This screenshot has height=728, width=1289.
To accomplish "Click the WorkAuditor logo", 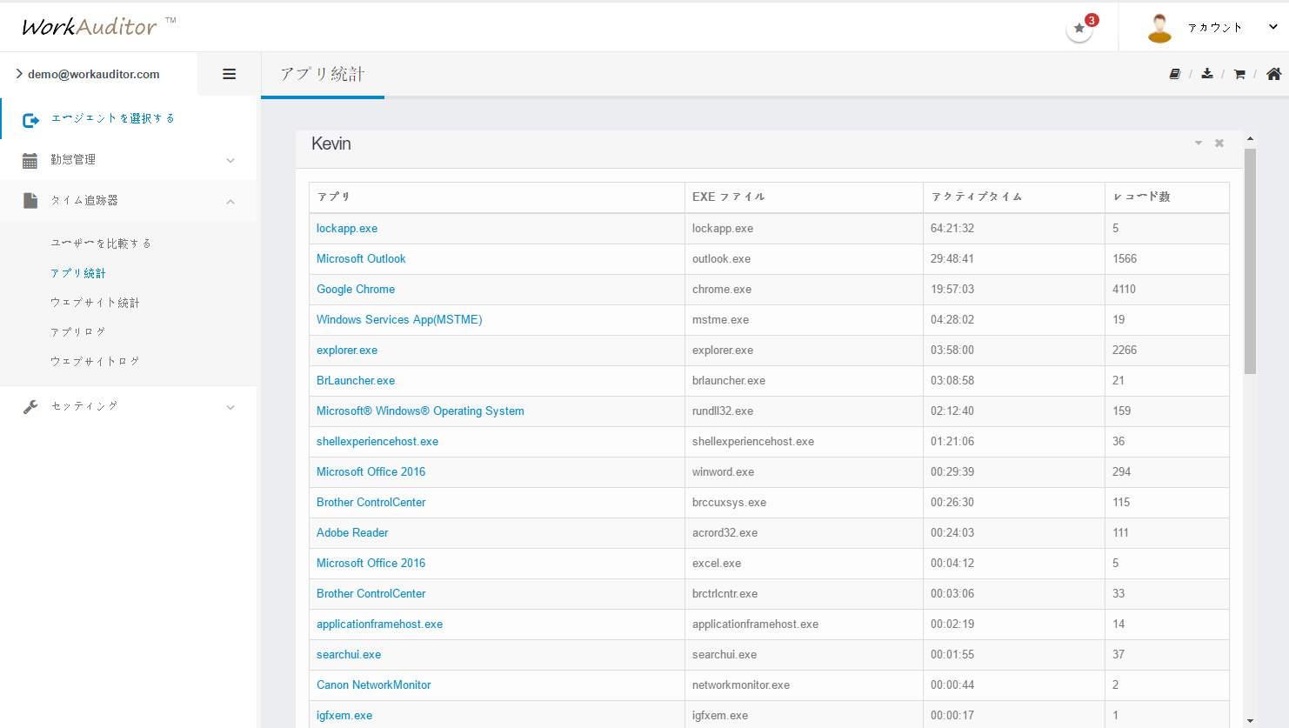I will (97, 26).
